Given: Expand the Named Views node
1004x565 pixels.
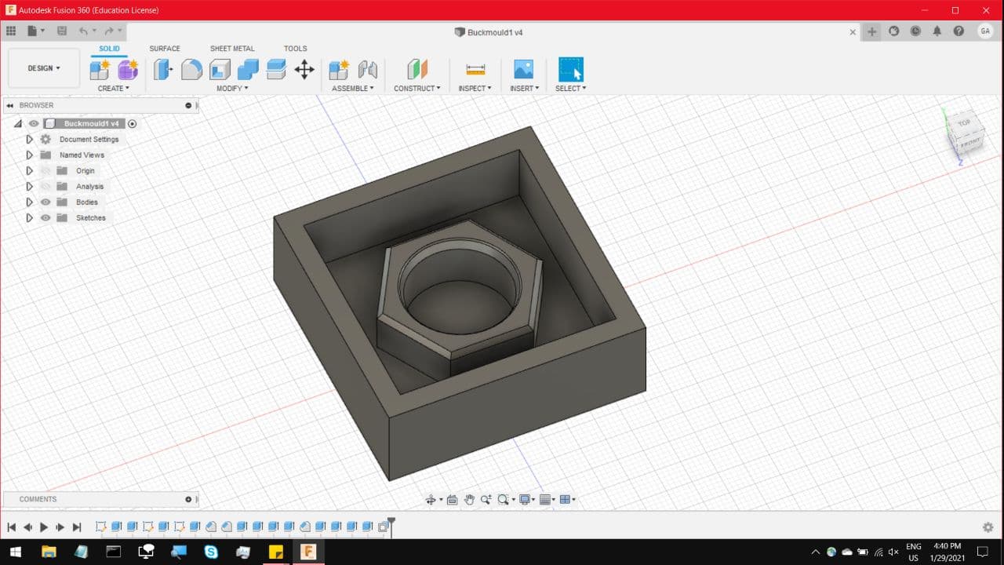Looking at the screenshot, I should point(30,155).
